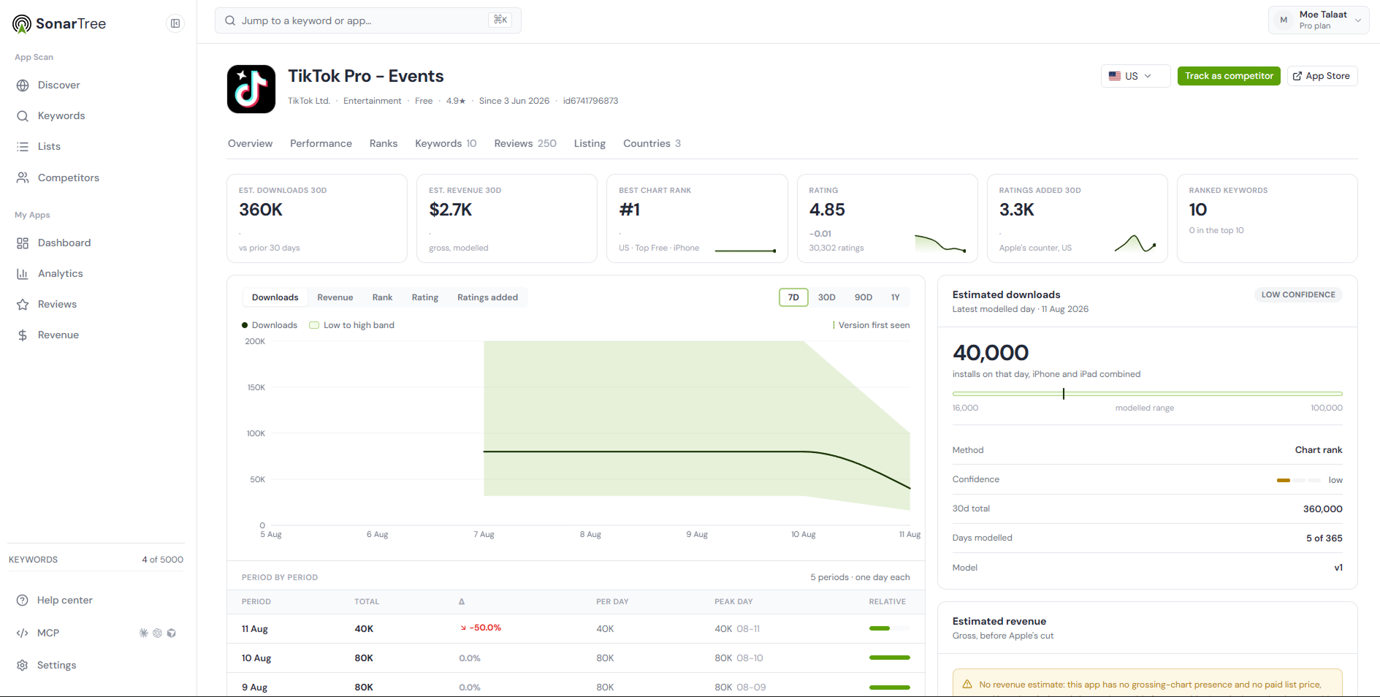Click the magnifier icon in the search bar

click(x=230, y=20)
